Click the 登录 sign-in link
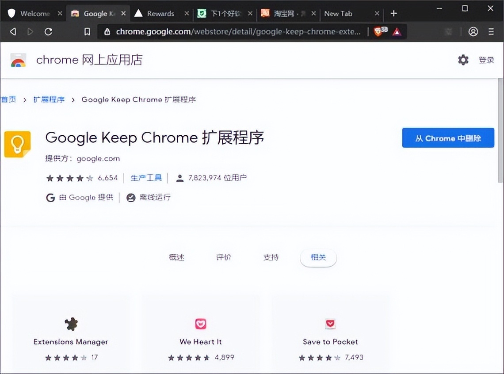Screen dimensions: 504x374 click(x=486, y=60)
